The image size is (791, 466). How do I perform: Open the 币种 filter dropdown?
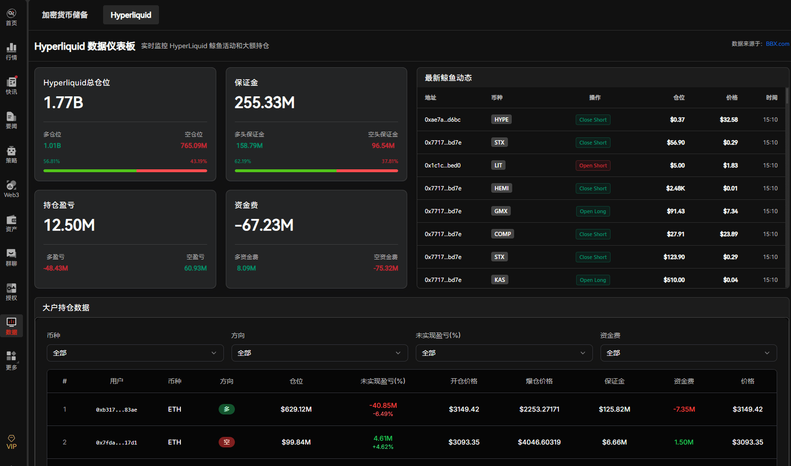coord(135,353)
